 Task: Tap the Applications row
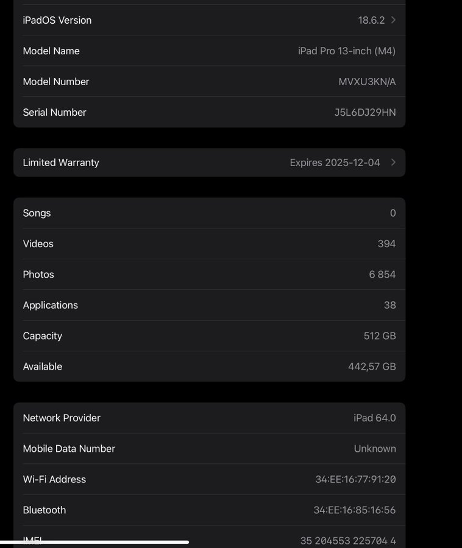tap(209, 305)
